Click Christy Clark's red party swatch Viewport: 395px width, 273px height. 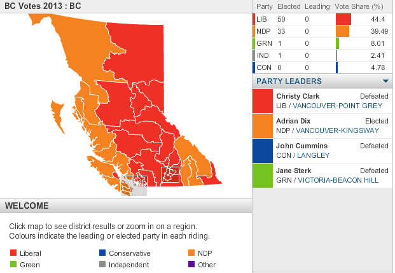(262, 101)
